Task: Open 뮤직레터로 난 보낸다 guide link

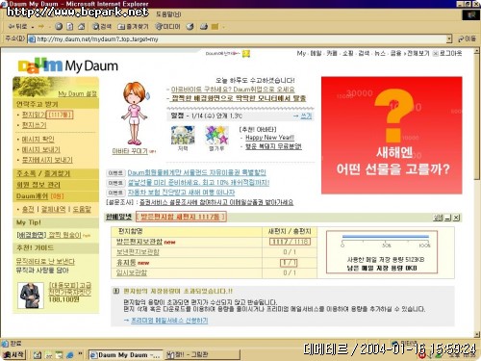Action: coord(45,261)
